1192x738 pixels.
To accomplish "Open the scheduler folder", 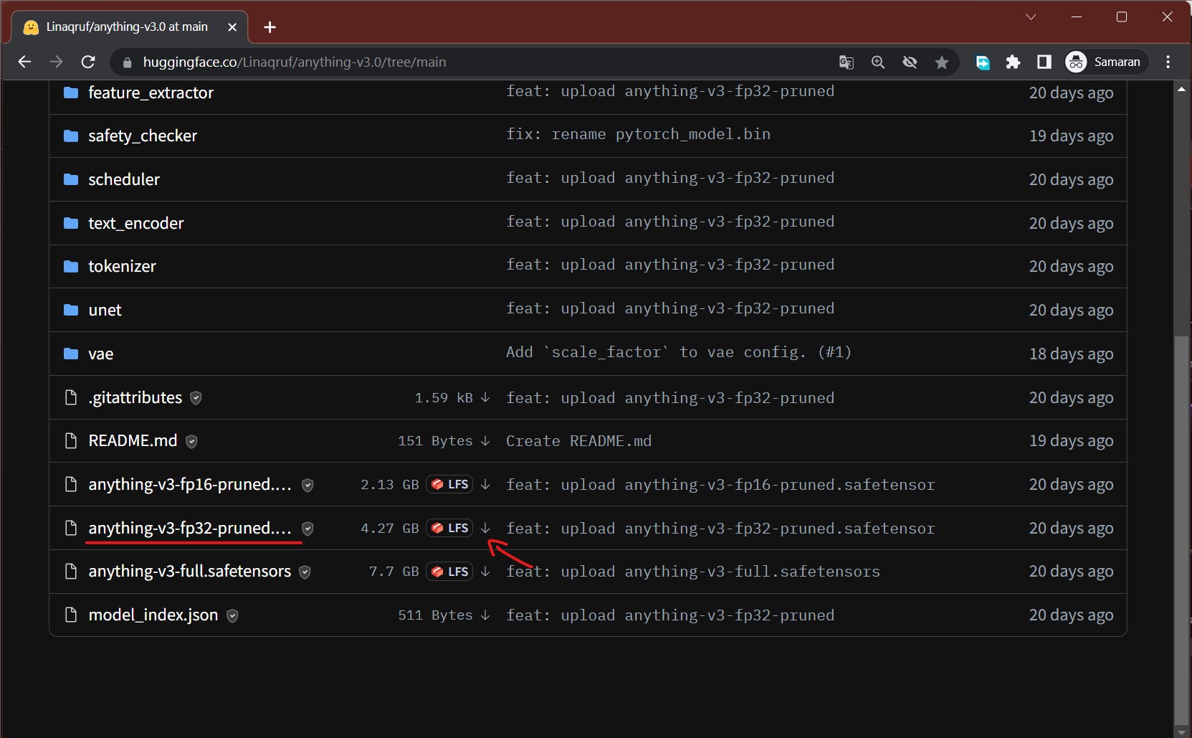I will 124,179.
